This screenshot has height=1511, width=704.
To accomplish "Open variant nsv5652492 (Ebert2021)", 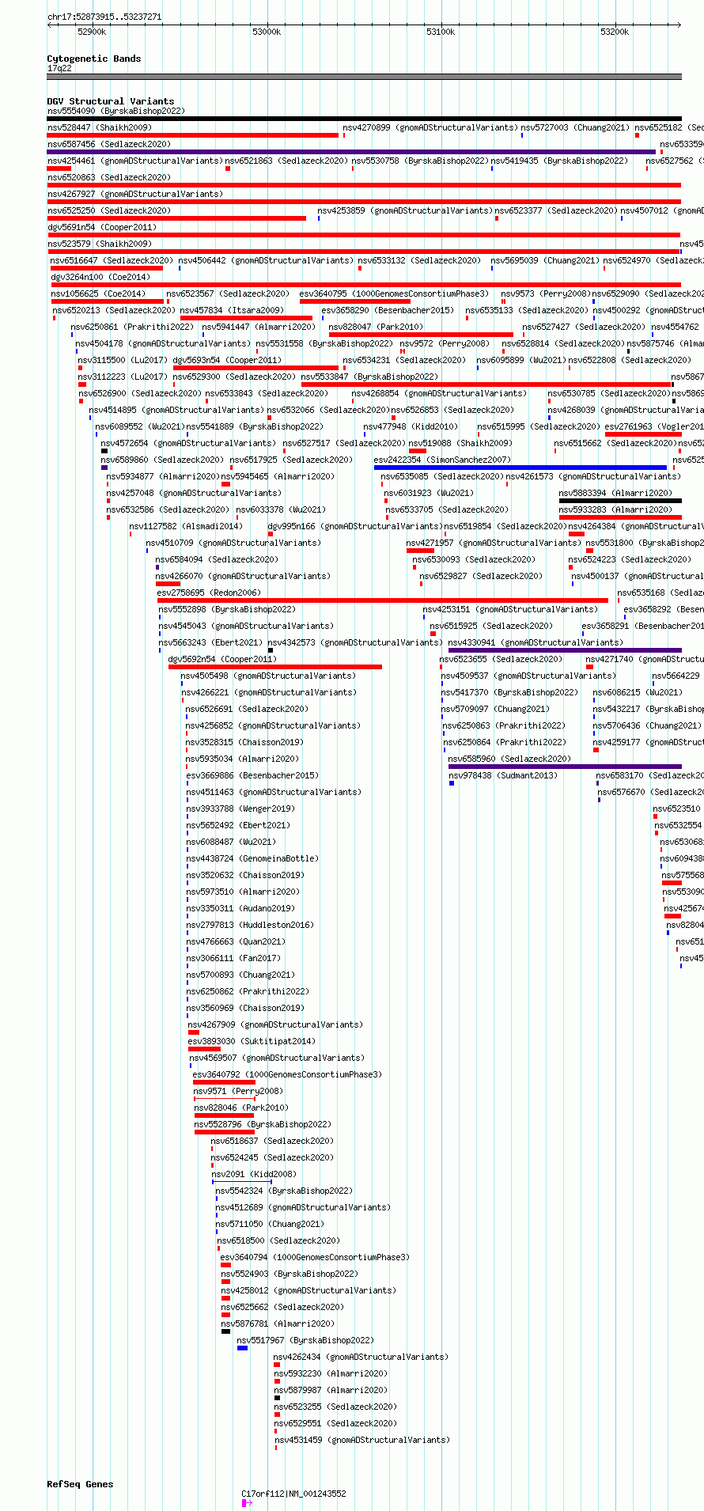I will click(x=238, y=825).
